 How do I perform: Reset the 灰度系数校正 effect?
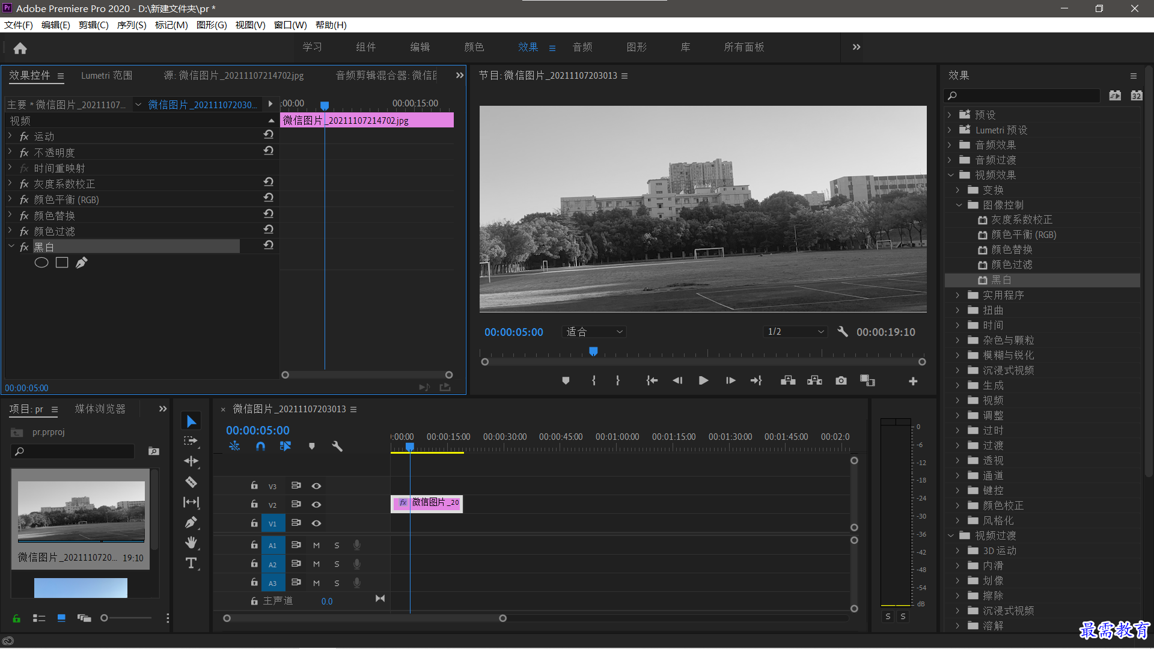(x=269, y=181)
